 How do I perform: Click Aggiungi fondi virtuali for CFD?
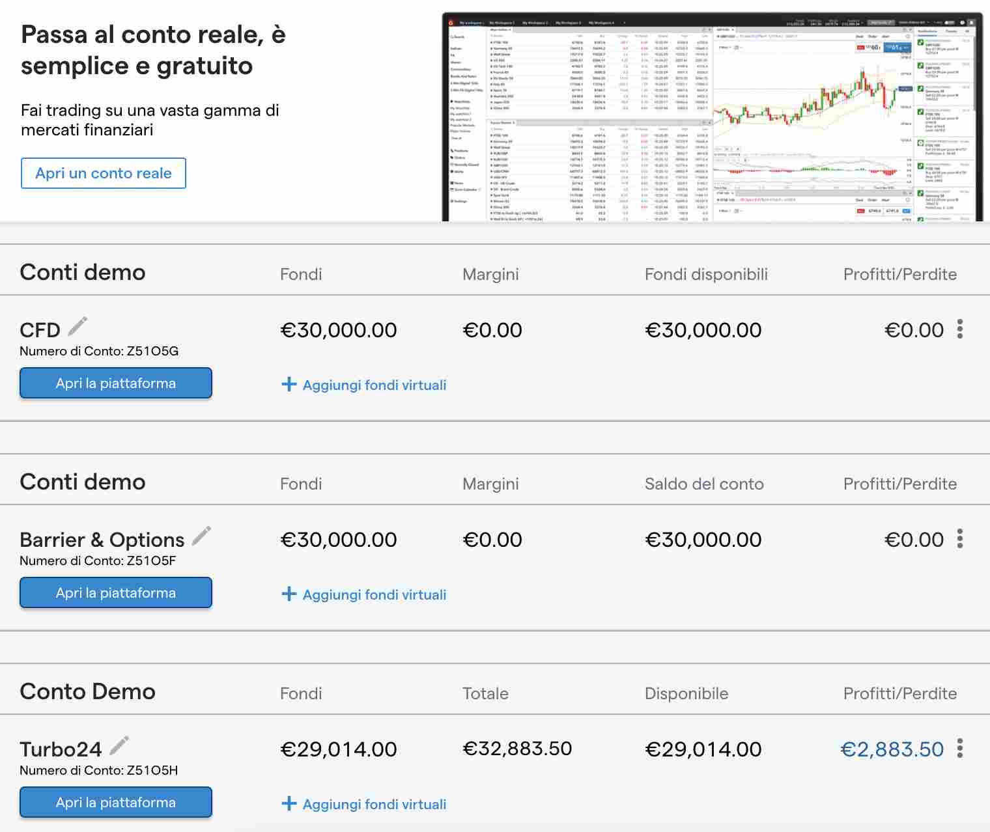pos(373,385)
